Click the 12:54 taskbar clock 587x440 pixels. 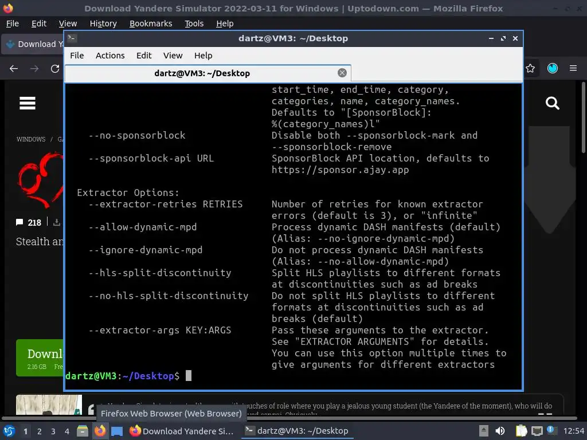pos(573,431)
